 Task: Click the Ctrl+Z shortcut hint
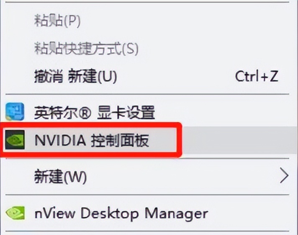(257, 77)
